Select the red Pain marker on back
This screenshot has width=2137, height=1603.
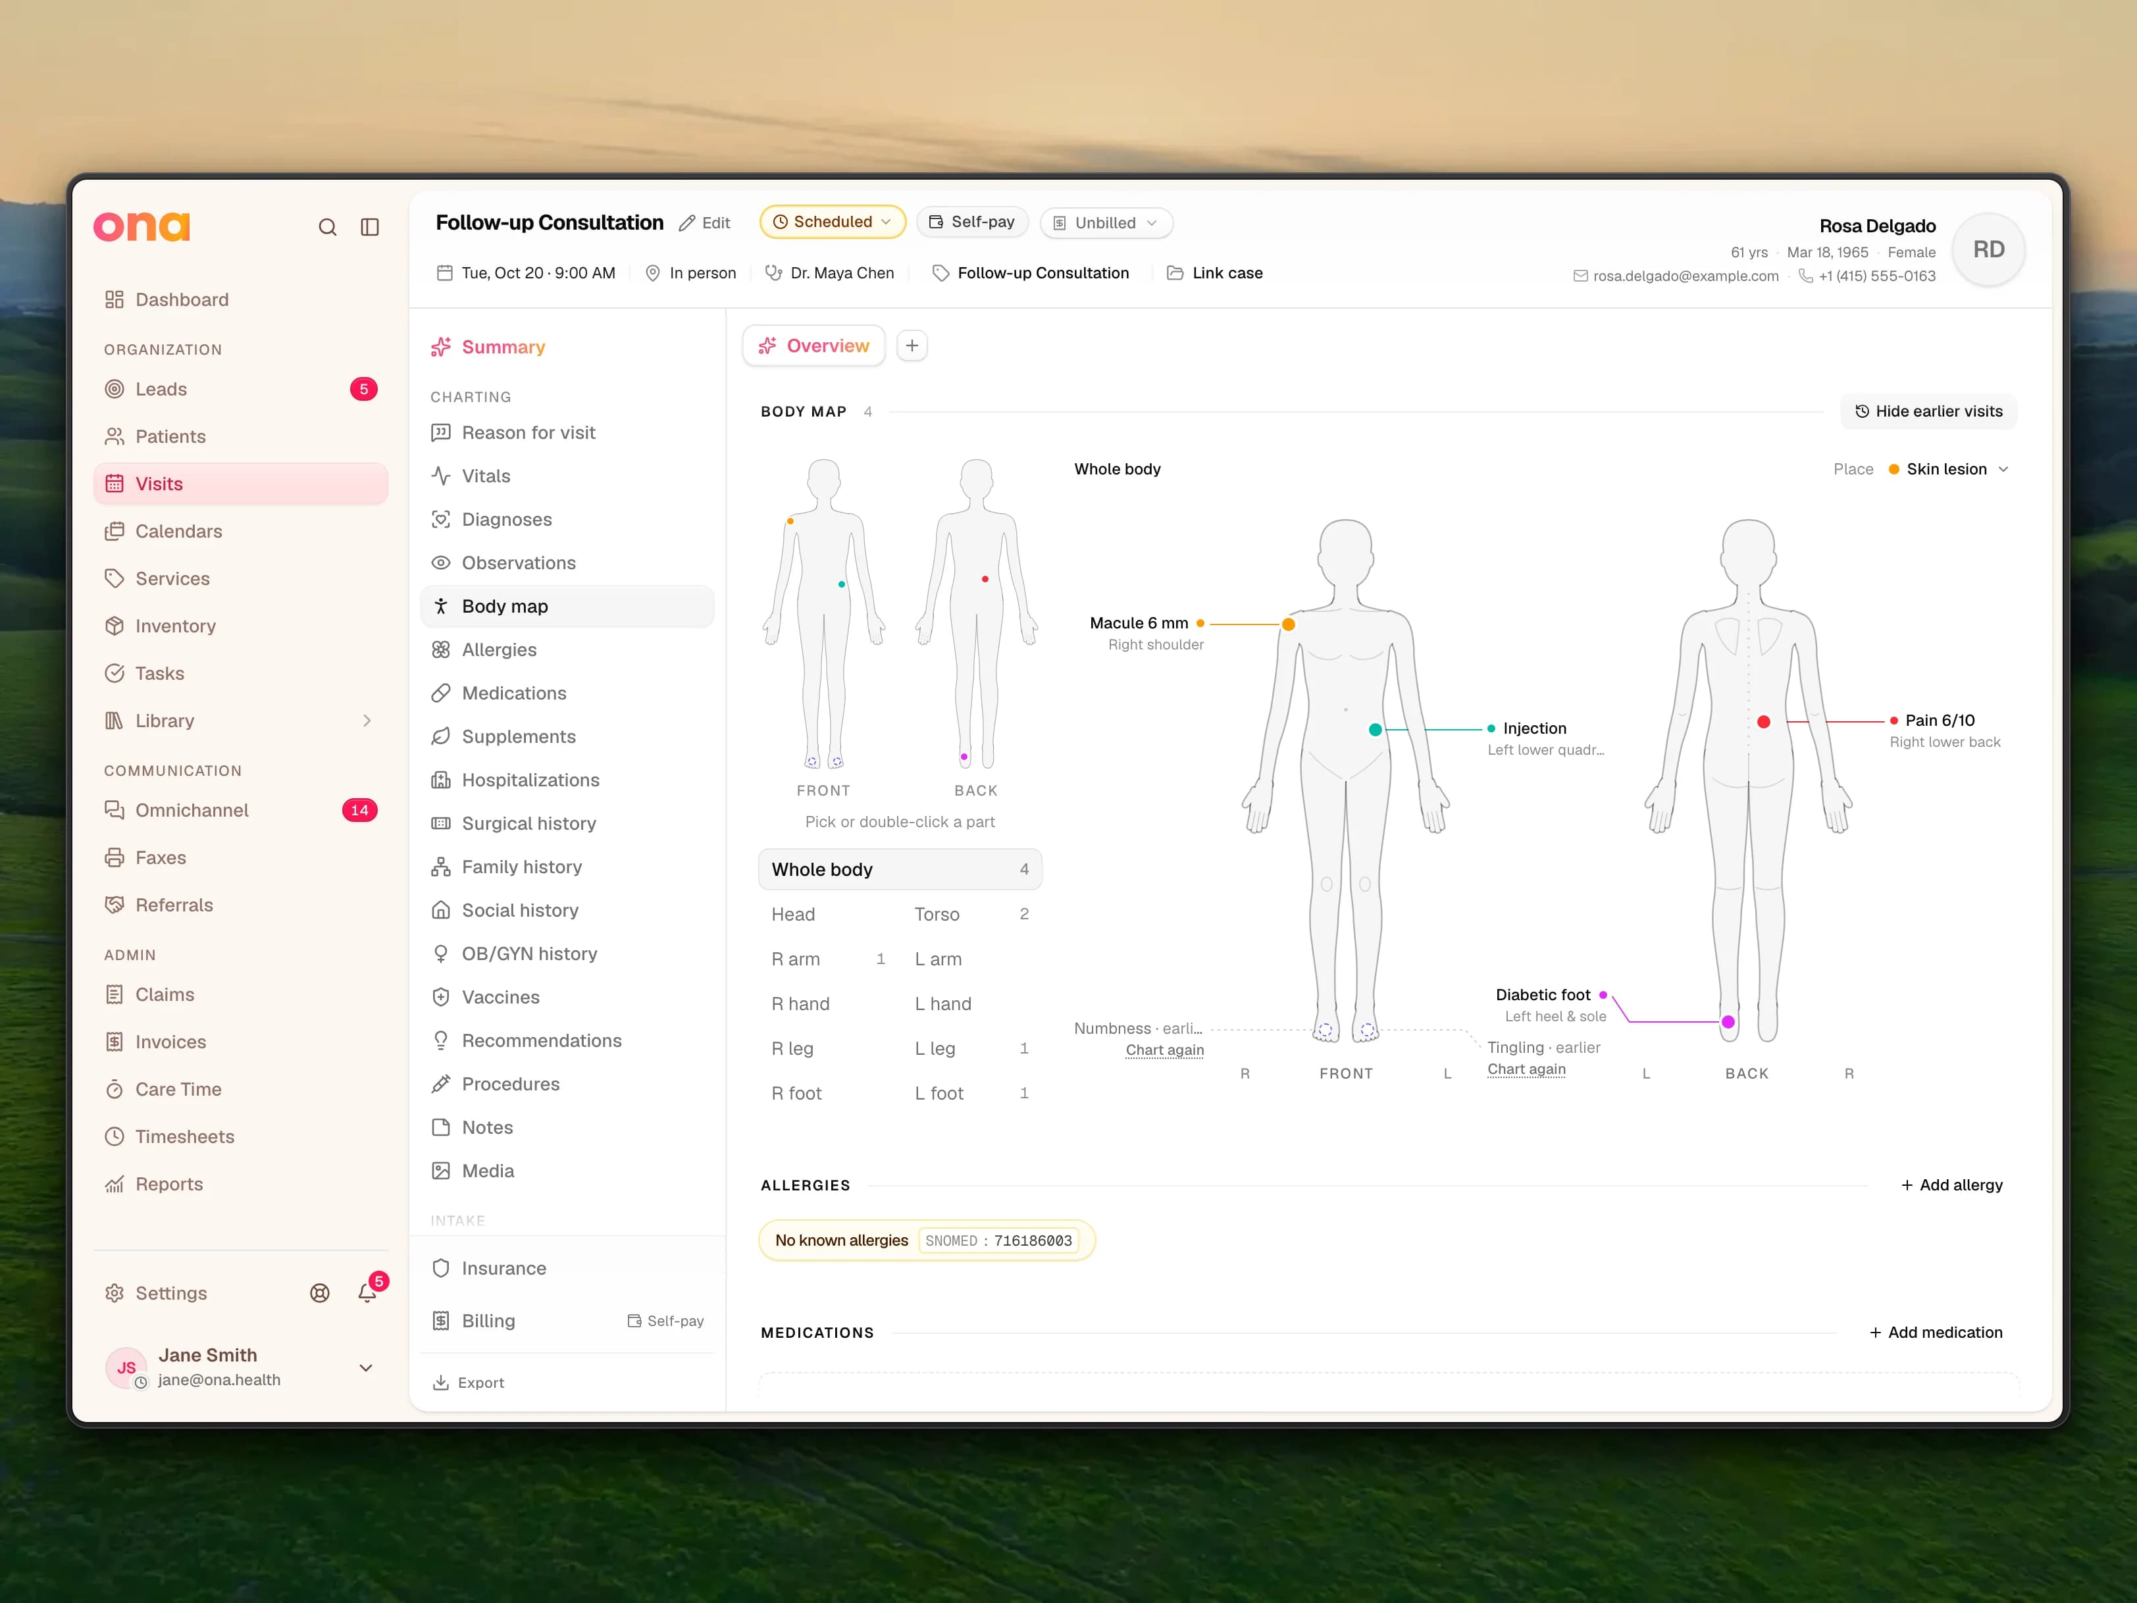click(1763, 721)
